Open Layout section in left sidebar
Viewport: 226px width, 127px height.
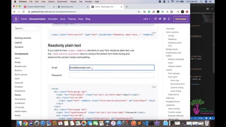click(x=18, y=42)
